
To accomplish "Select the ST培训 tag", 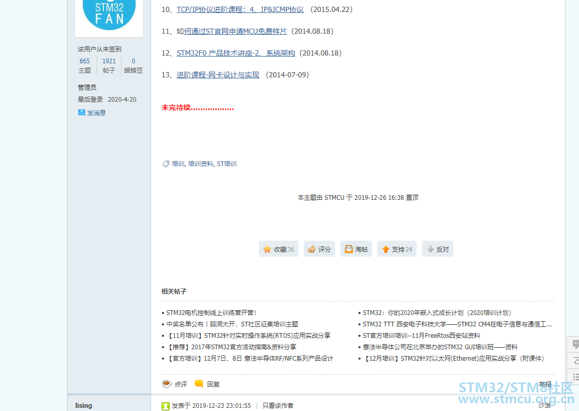I will click(x=226, y=164).
